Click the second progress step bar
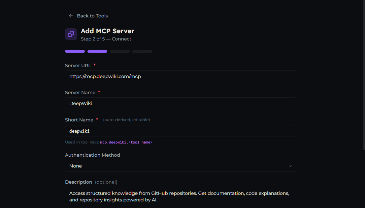Image resolution: width=365 pixels, height=208 pixels. pos(97,51)
